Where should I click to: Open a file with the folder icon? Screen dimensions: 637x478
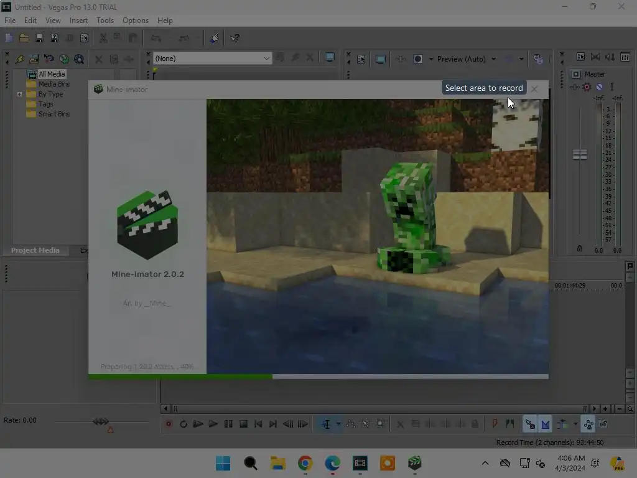pos(24,38)
